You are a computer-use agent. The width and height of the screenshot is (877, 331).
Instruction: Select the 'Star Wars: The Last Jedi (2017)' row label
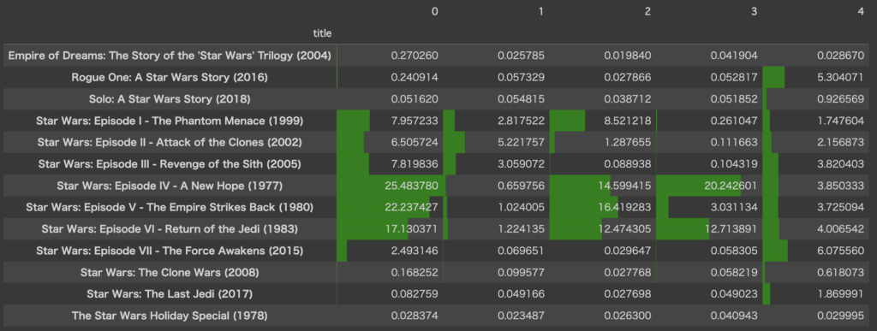(170, 294)
